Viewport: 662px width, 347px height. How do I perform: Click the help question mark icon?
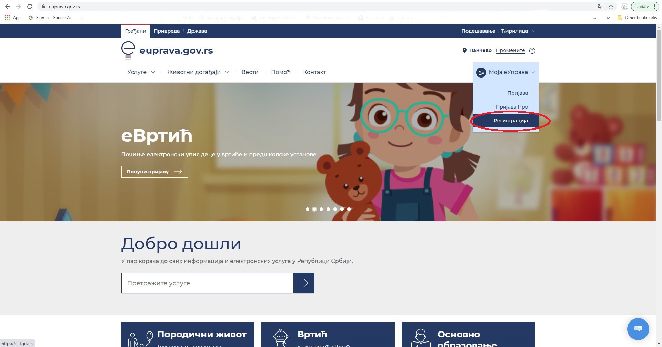(x=532, y=51)
